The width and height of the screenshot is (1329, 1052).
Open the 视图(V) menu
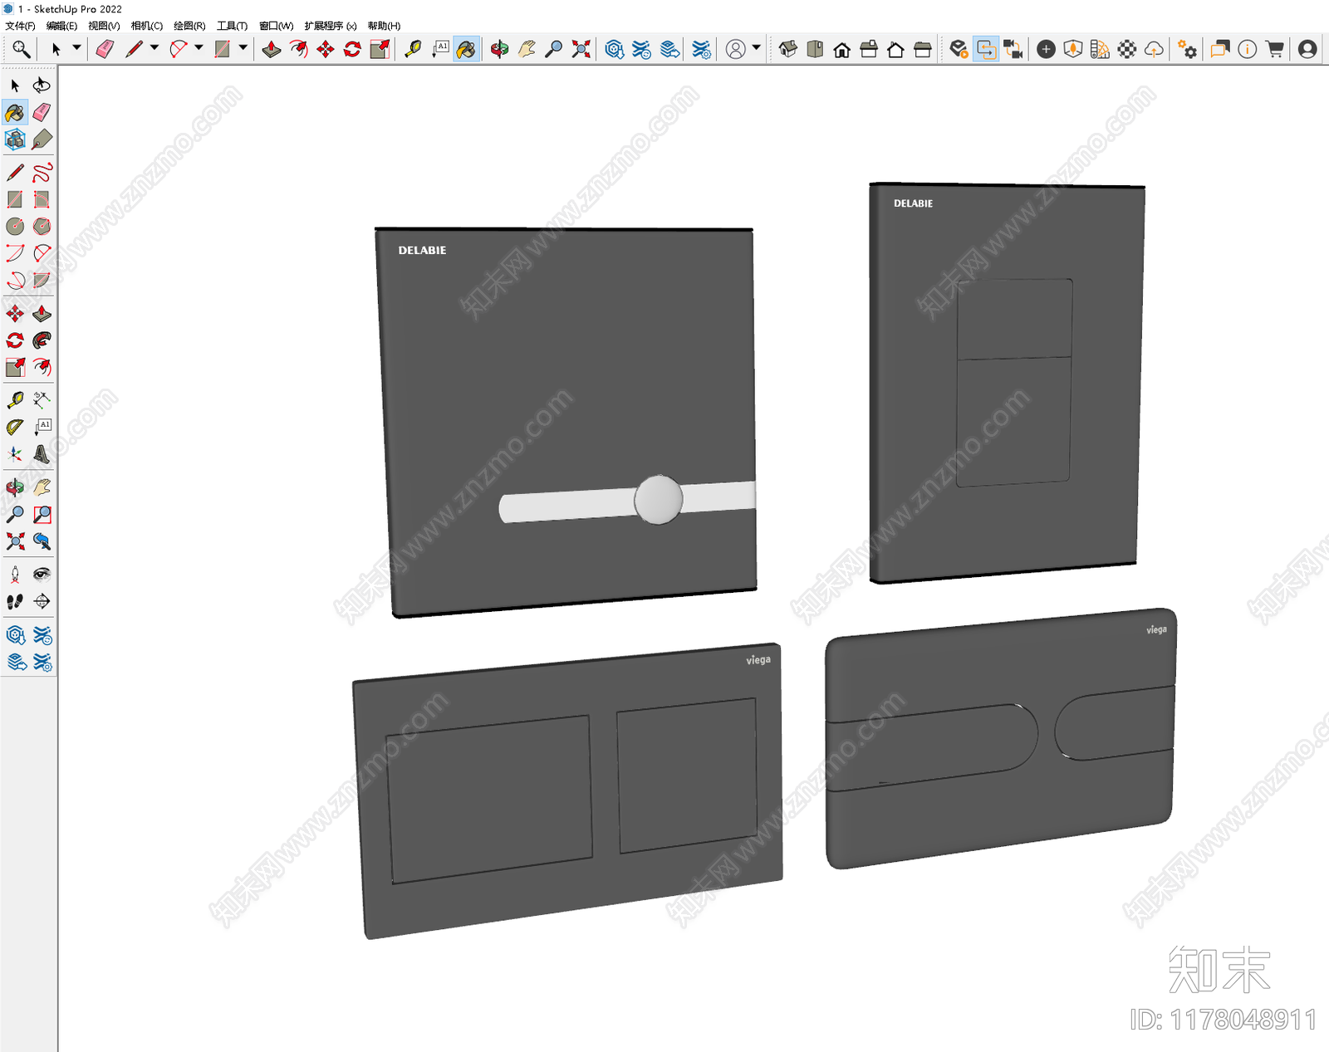pos(104,26)
